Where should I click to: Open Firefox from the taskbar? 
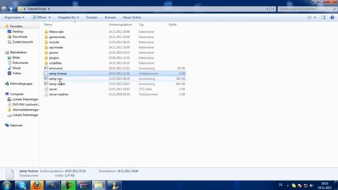click(37, 185)
